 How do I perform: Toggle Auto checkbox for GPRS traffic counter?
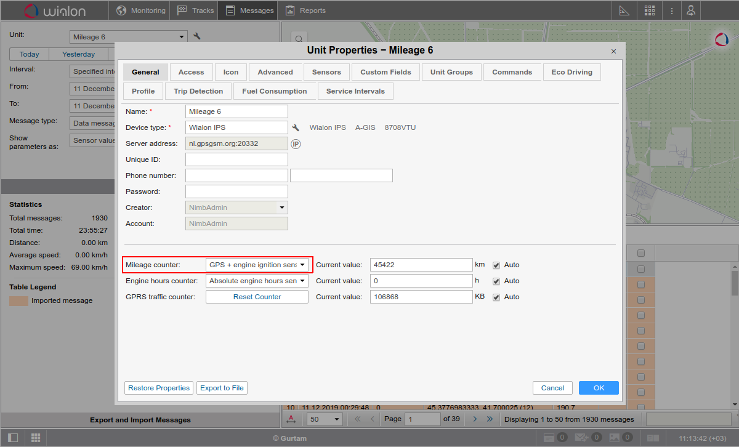coord(496,297)
